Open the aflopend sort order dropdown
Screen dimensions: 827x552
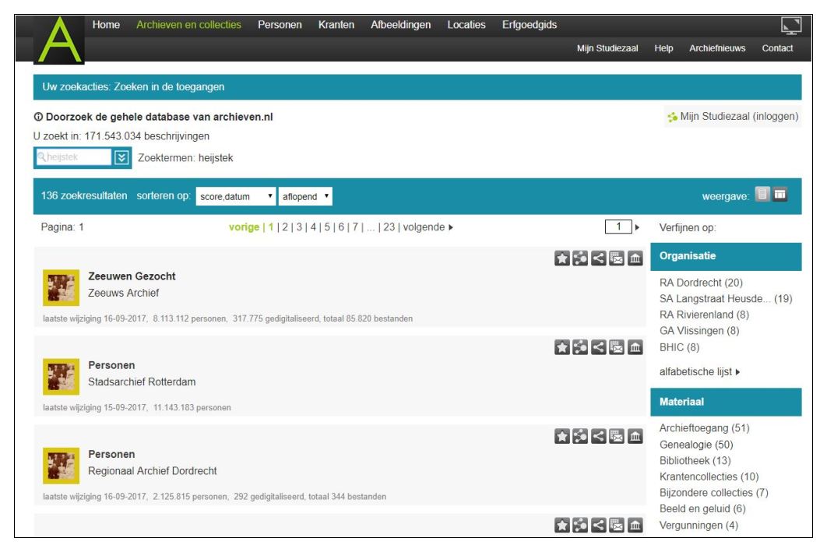tap(305, 197)
